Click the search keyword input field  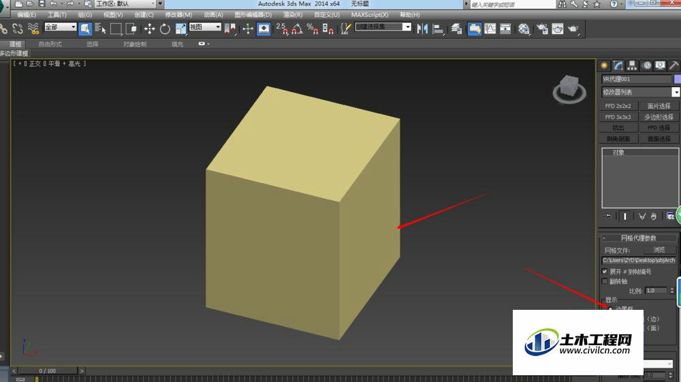(x=513, y=4)
